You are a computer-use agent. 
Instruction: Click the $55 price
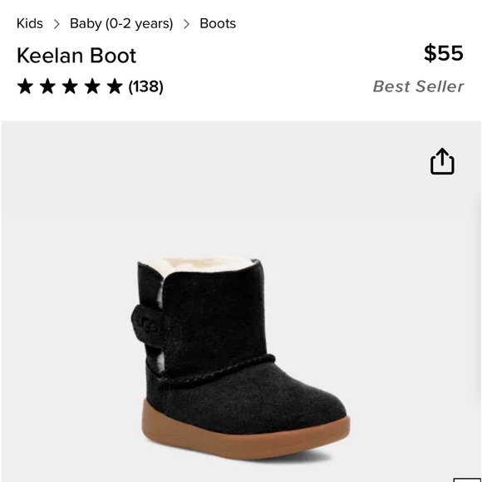444,53
